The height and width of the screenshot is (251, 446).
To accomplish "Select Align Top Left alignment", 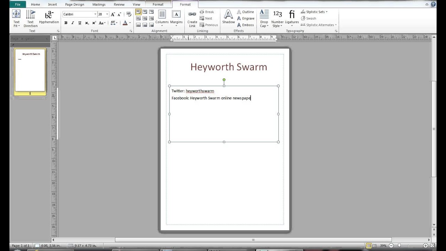I will (x=138, y=12).
